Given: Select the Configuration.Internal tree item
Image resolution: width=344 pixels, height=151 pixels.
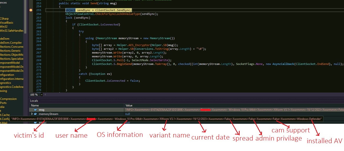Looking at the screenshot, I should [12, 79].
